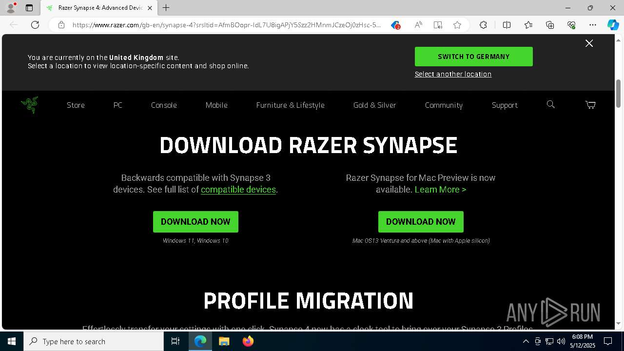Viewport: 624px width, 351px height.
Task: Open browser Extensions icon
Action: pos(483,25)
